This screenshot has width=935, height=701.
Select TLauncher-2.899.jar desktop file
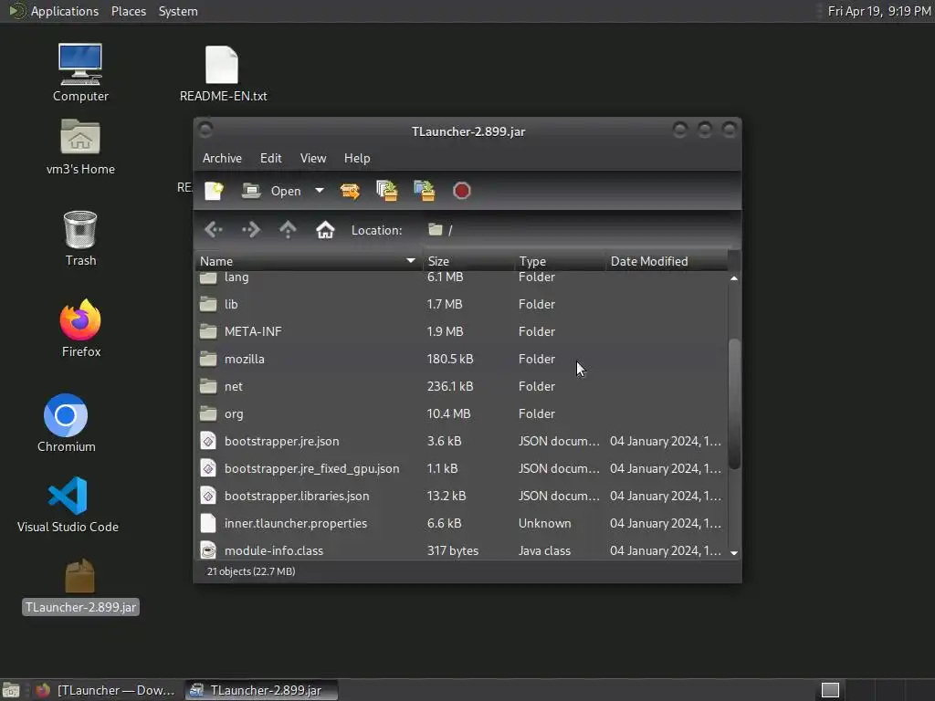click(x=80, y=587)
